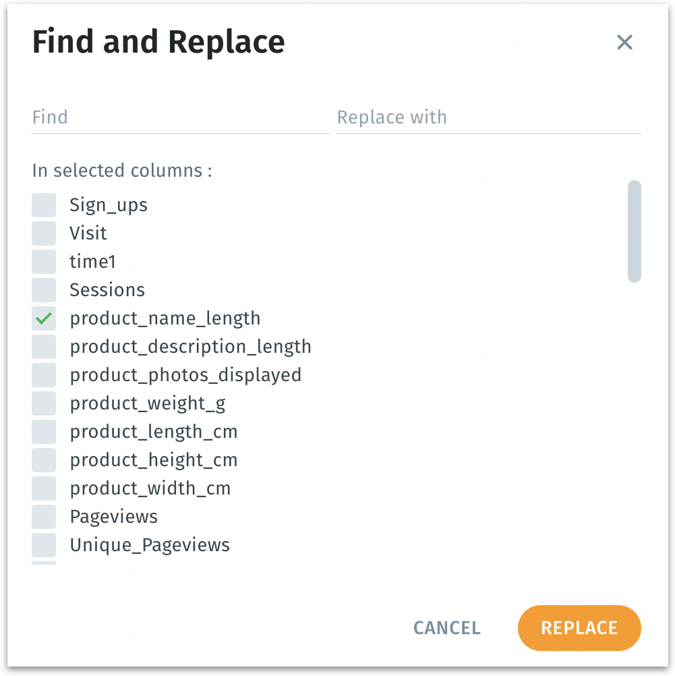Enable the Unique_Pageviews checkbox
The height and width of the screenshot is (676, 675).
[44, 545]
